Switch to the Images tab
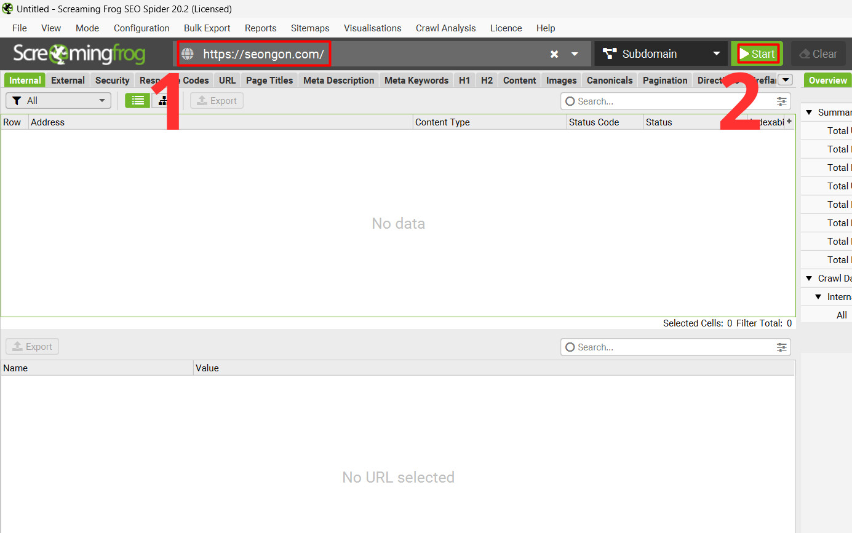Screen dimensions: 852x533 [562, 81]
